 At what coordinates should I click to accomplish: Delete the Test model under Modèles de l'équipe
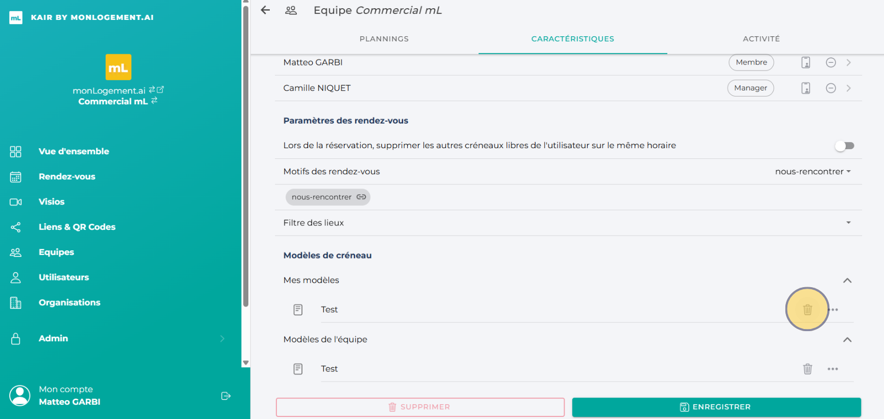click(807, 369)
